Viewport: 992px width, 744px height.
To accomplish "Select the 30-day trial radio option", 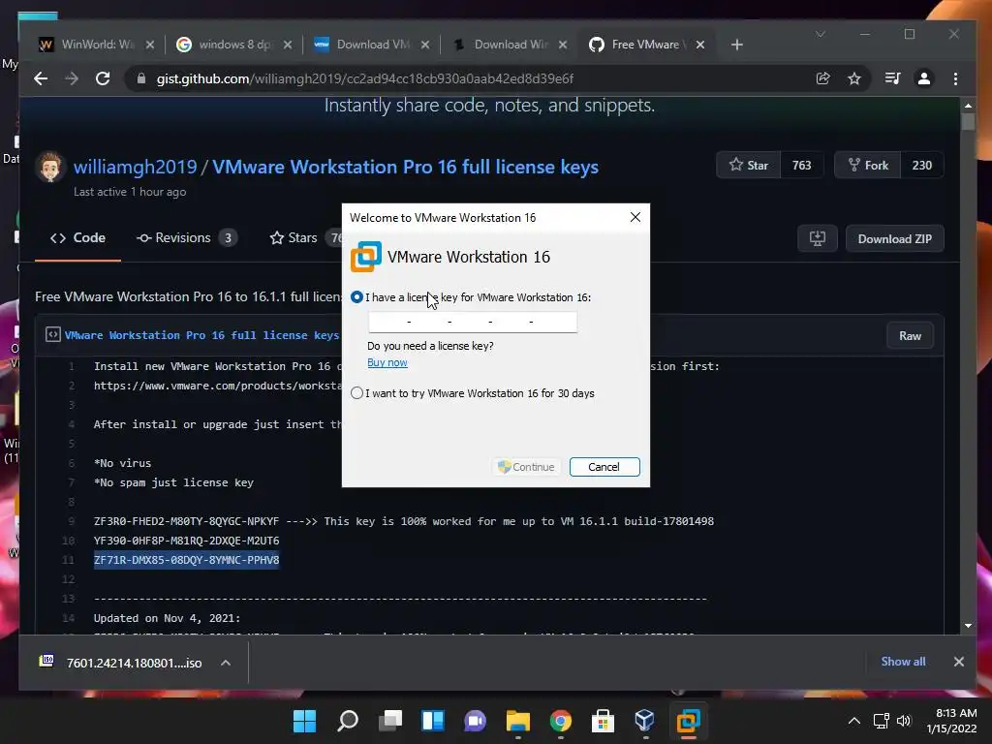I will (356, 393).
